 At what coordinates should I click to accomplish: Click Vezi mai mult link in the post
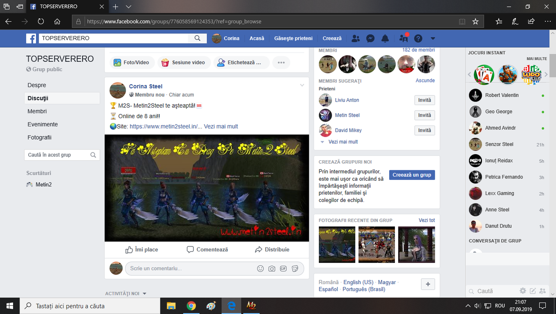coord(221,126)
